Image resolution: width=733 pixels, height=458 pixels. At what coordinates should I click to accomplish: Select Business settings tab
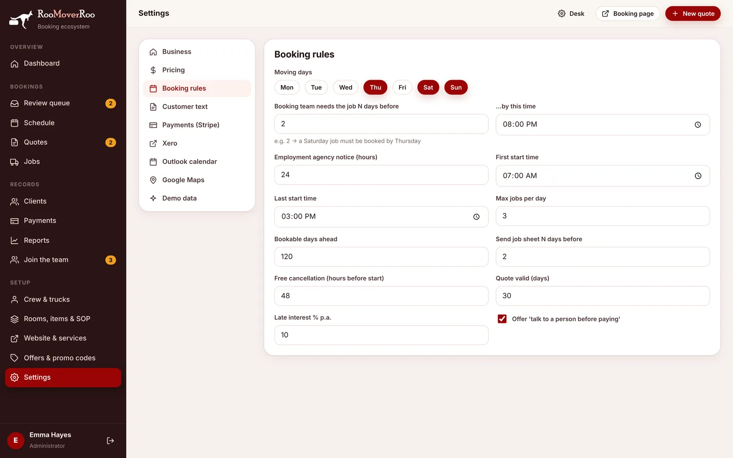(197, 52)
